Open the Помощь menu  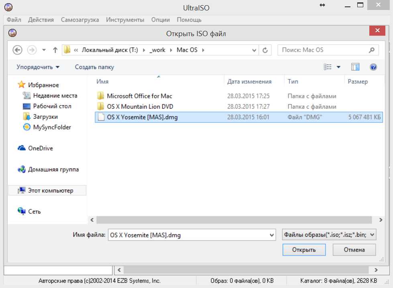click(189, 20)
